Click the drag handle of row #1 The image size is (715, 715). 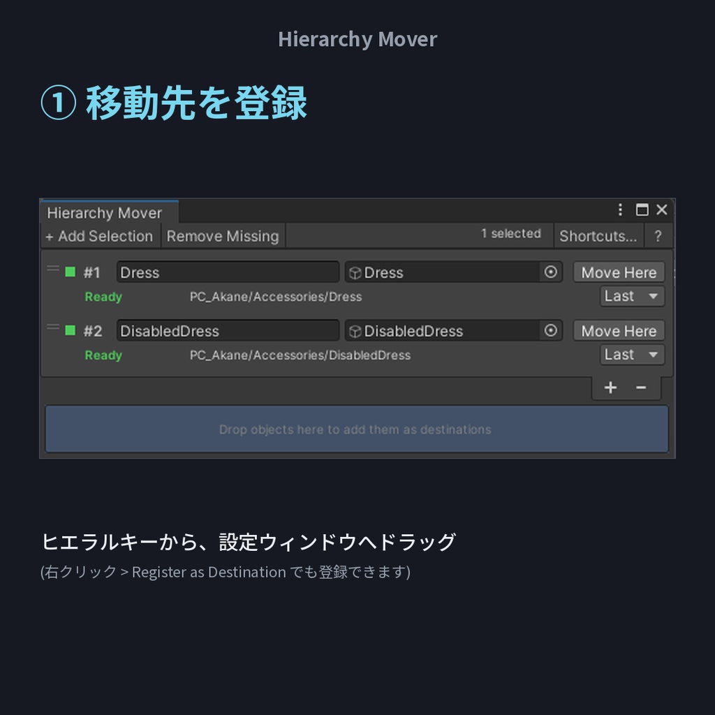tap(53, 268)
